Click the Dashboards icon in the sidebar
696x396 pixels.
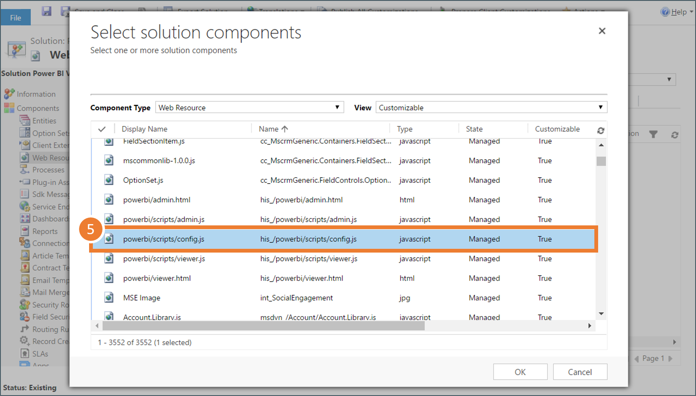pyautogui.click(x=25, y=219)
